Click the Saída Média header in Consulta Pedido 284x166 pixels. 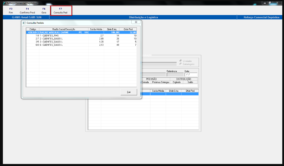[96, 29]
